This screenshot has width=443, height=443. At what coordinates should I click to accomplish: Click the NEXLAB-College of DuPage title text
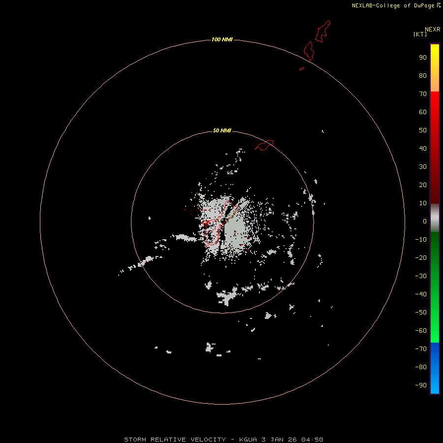pos(393,5)
